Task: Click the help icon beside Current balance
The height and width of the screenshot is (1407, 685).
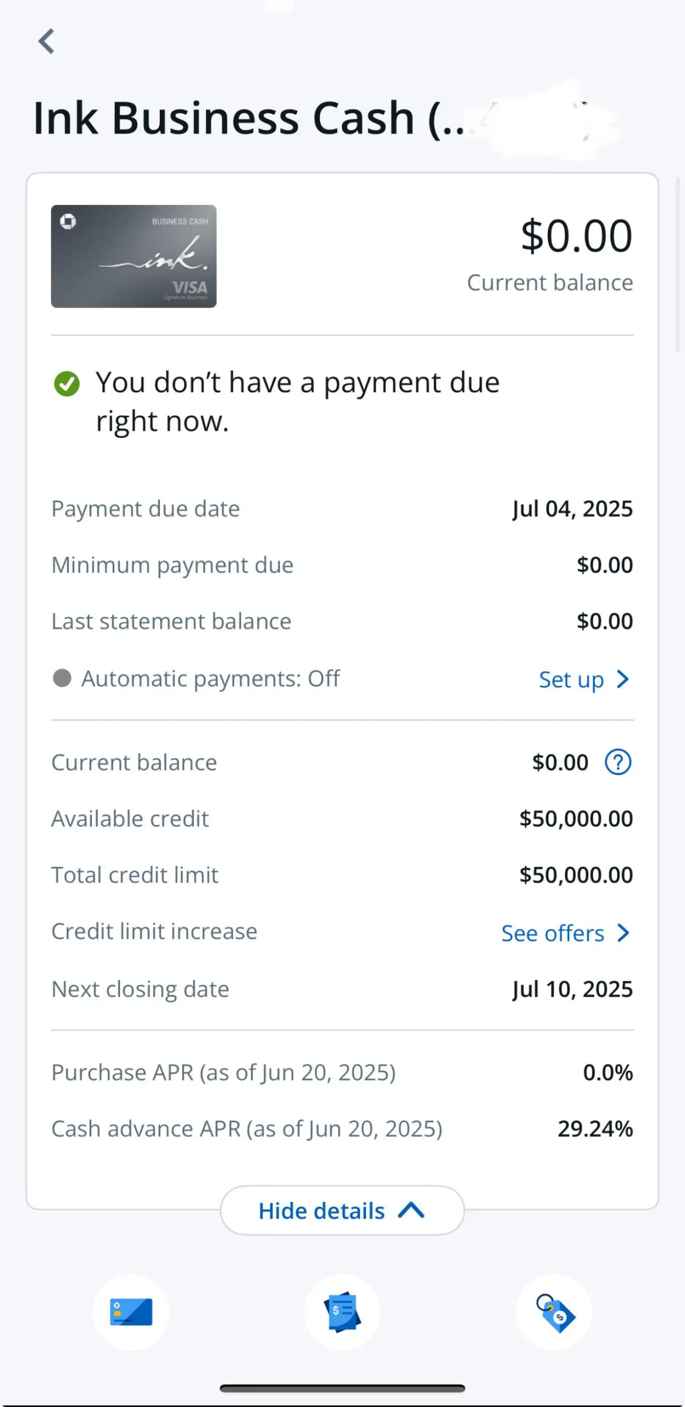Action: [618, 762]
